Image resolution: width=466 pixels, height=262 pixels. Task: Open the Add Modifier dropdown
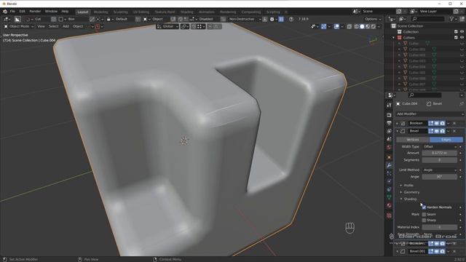(x=430, y=114)
